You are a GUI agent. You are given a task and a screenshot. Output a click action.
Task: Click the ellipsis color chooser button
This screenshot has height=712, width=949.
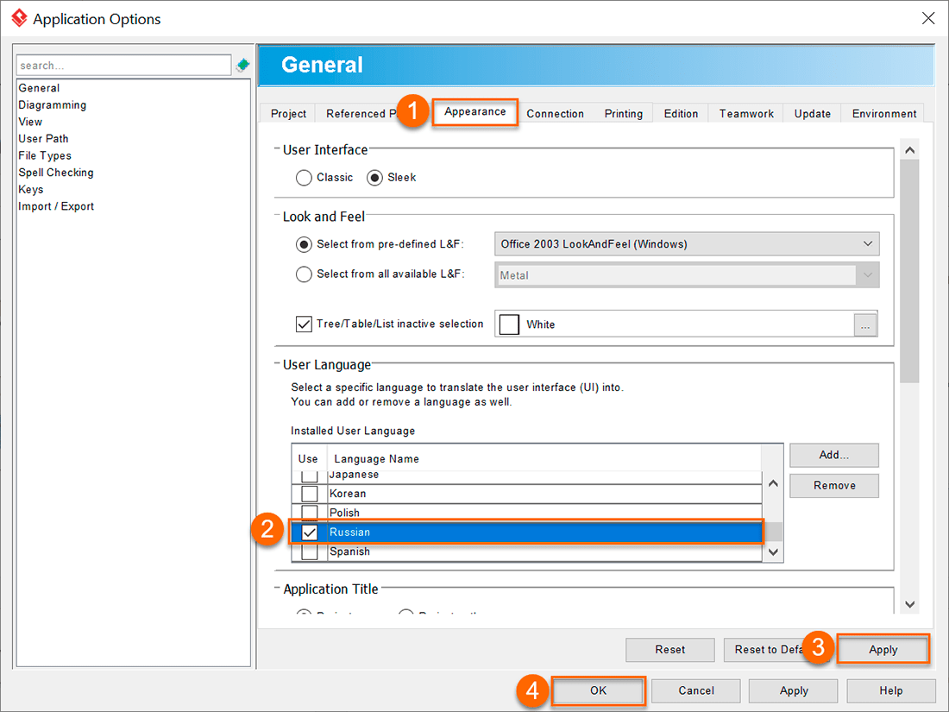(864, 324)
